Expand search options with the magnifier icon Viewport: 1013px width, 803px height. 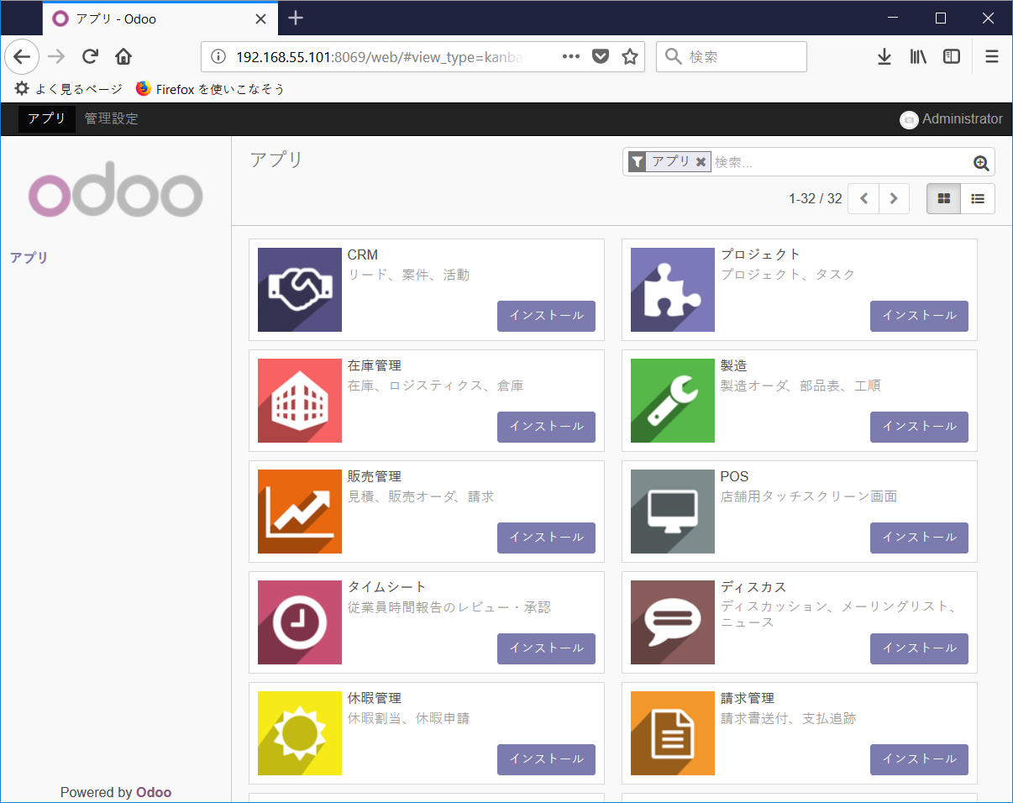click(980, 162)
